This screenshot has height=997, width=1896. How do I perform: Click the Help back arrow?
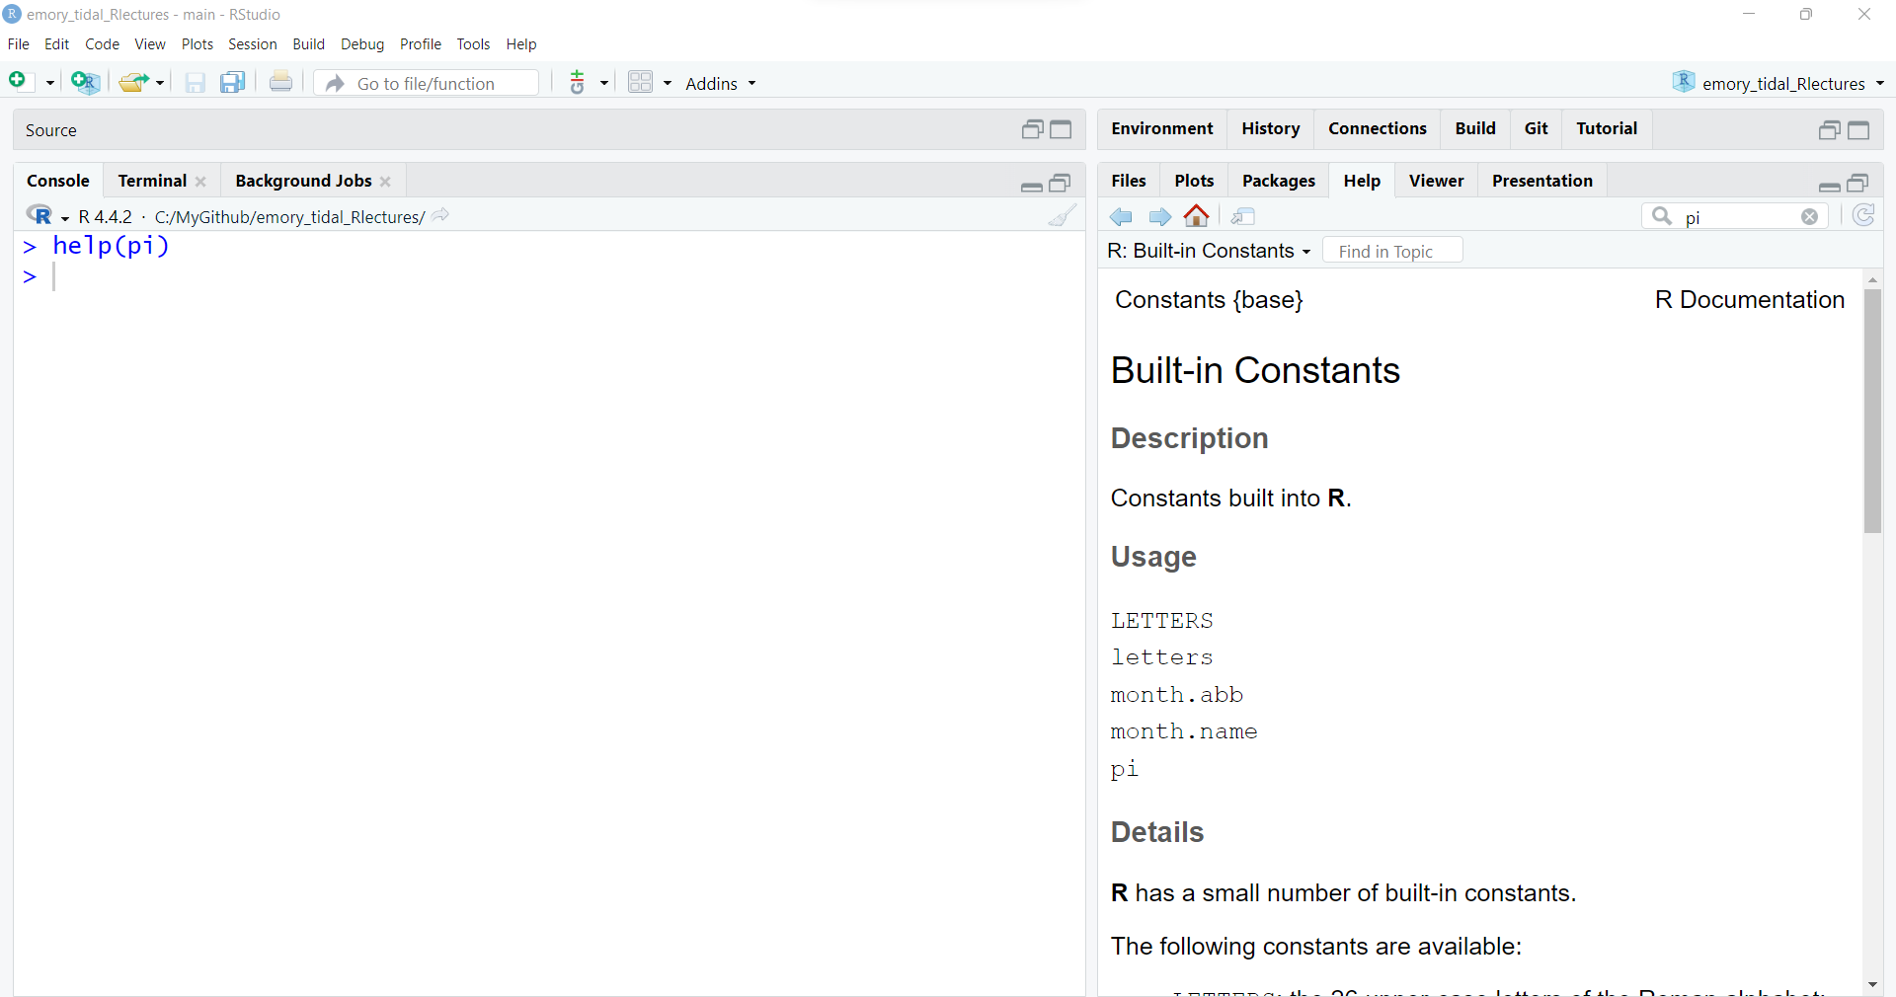point(1121,216)
